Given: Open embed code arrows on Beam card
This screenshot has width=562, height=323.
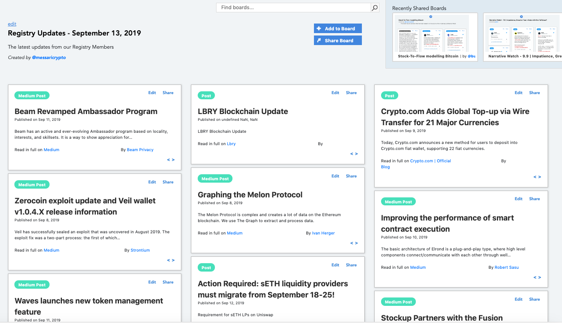Looking at the screenshot, I should pyautogui.click(x=171, y=160).
